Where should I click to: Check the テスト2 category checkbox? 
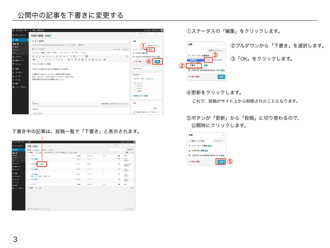(135, 86)
